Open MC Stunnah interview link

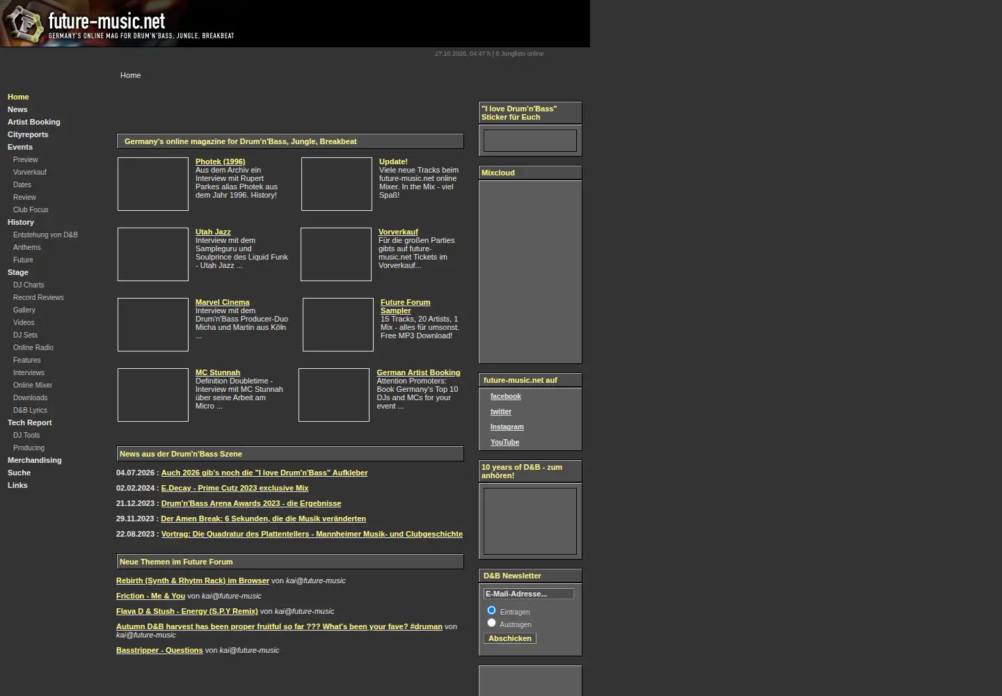pyautogui.click(x=218, y=372)
